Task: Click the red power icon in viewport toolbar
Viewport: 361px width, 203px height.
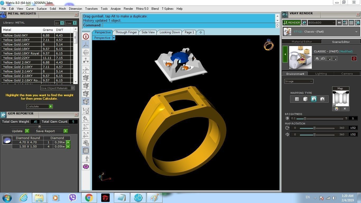Action: point(86,36)
